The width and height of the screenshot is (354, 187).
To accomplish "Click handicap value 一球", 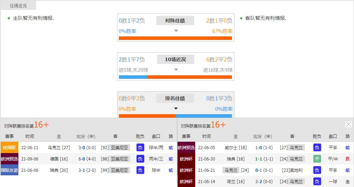I will click(x=333, y=181).
